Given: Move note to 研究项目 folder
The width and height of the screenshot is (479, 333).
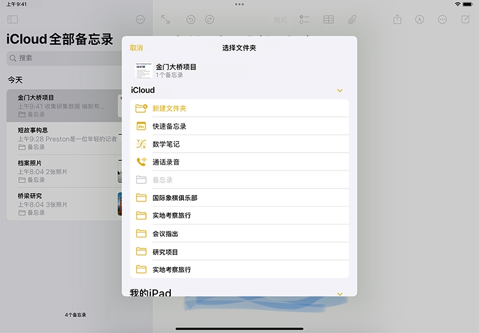Looking at the screenshot, I should pyautogui.click(x=165, y=252).
